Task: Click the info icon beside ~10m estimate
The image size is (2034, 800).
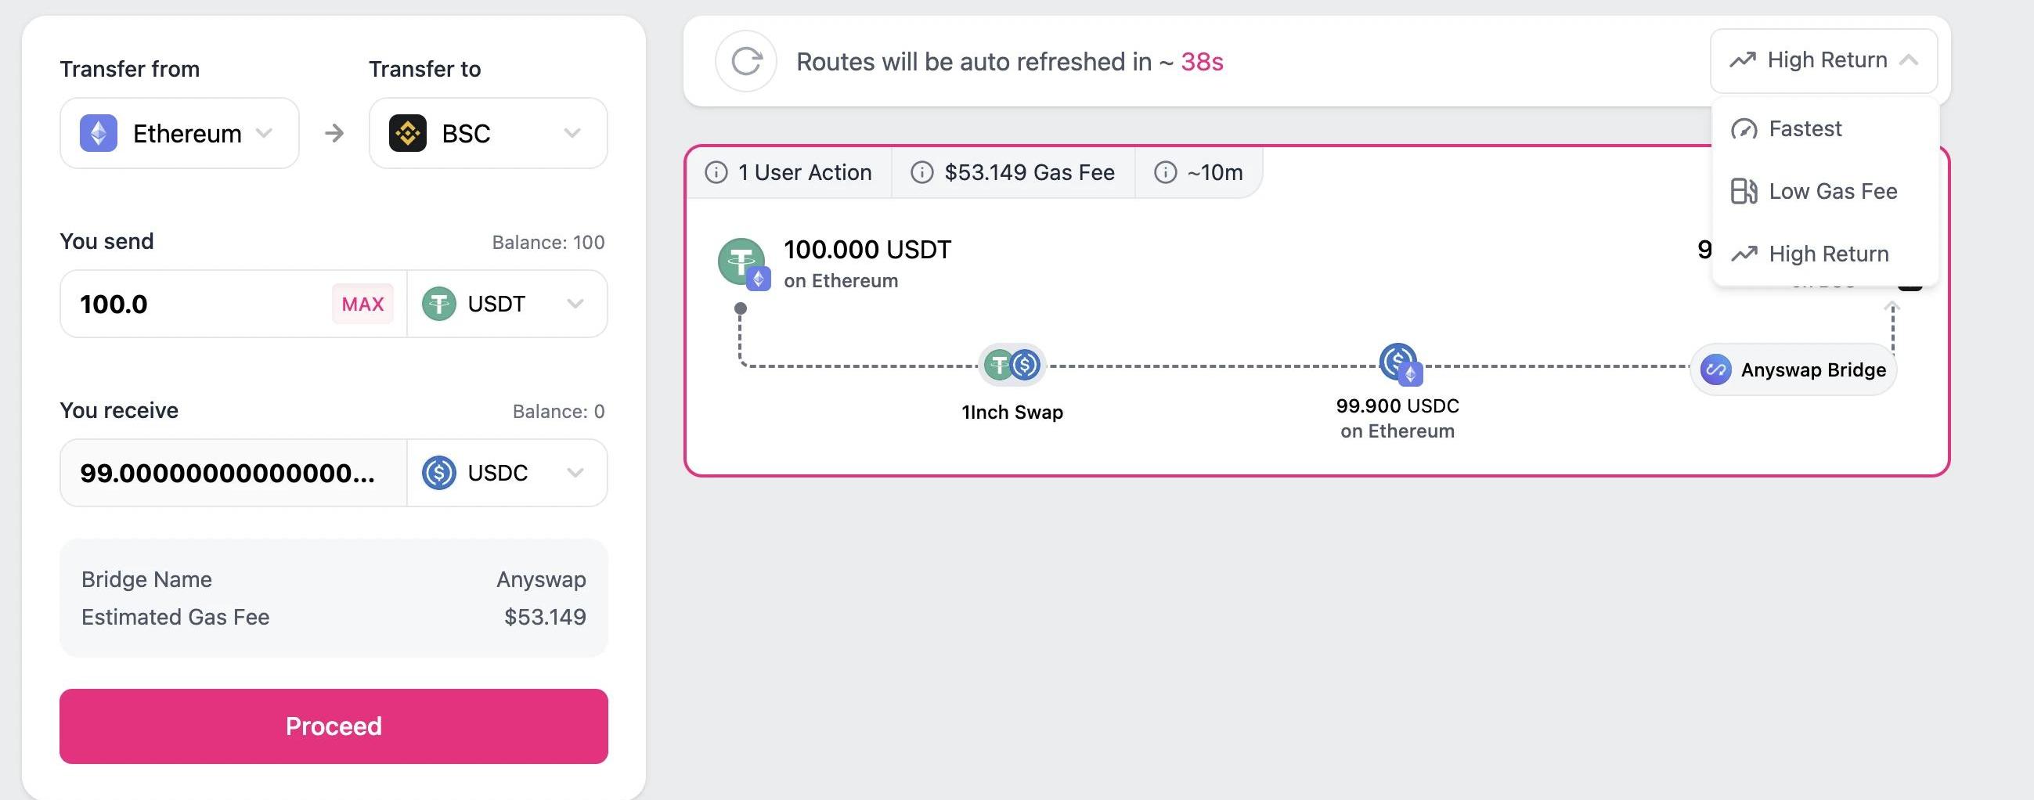Action: pos(1165,172)
